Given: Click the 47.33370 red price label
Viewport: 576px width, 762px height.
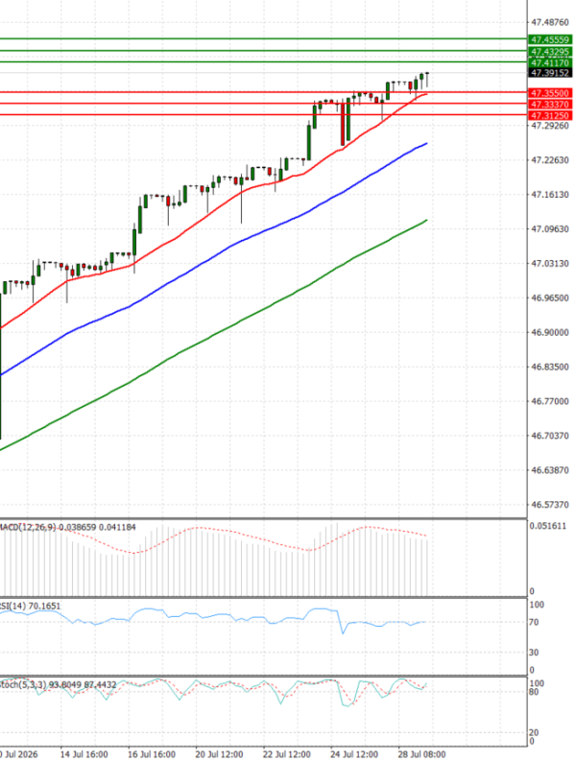Looking at the screenshot, I should pos(549,105).
